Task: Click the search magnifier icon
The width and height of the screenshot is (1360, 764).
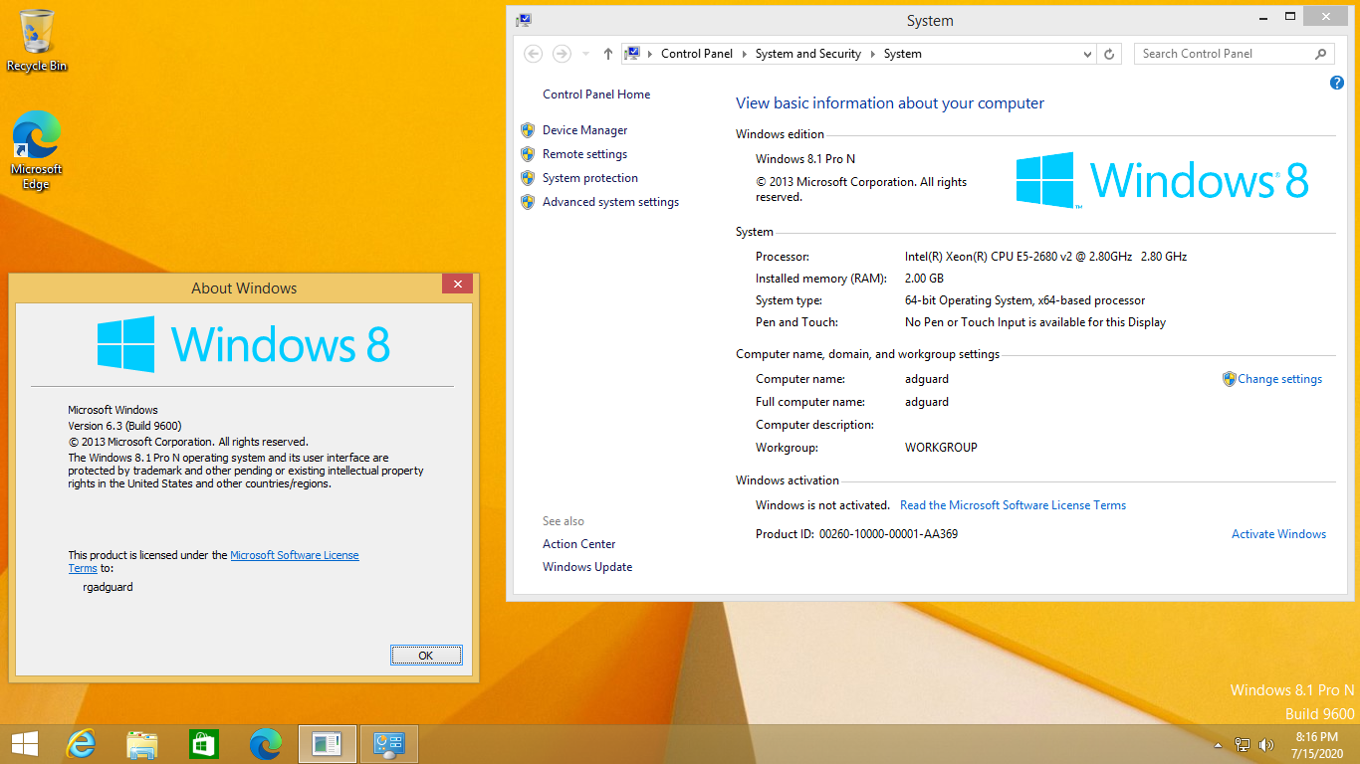Action: (x=1322, y=54)
